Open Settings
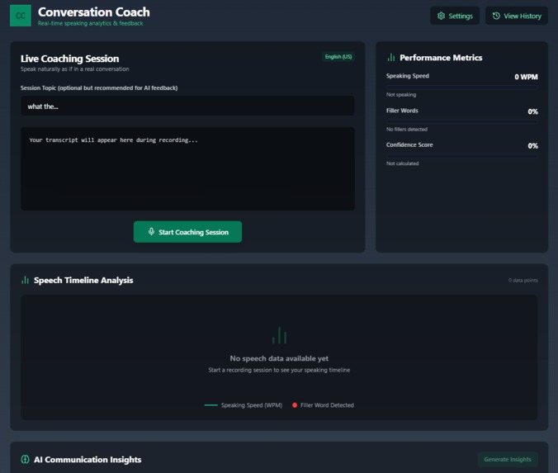The width and height of the screenshot is (558, 473). 455,16
